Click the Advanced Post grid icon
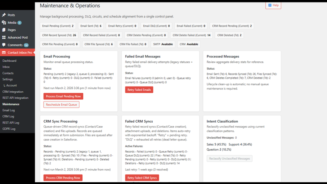 click(x=4, y=37)
